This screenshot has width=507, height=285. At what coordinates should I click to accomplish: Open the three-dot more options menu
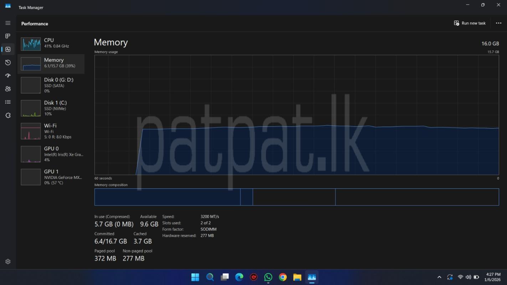(x=498, y=23)
